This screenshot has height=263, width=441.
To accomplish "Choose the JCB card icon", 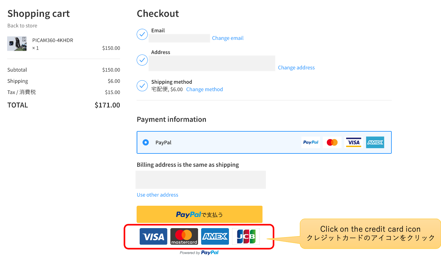I will point(245,236).
